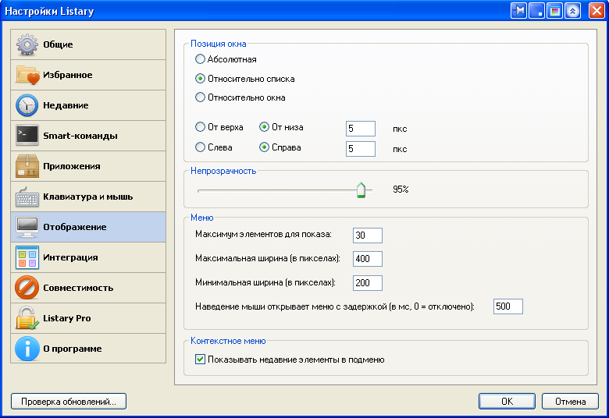This screenshot has height=418, width=609.
Task: Click the Непрозрачность group title
Action: pos(223,171)
